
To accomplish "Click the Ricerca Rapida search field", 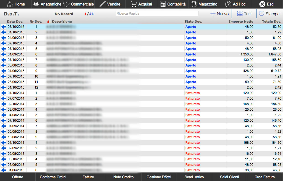I will [x=157, y=14].
